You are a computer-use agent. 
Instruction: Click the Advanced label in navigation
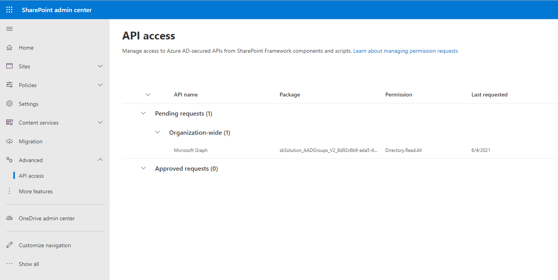(31, 160)
